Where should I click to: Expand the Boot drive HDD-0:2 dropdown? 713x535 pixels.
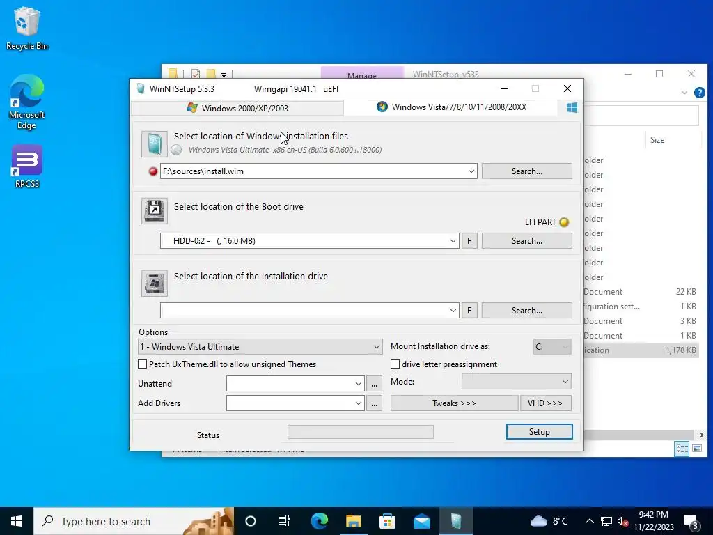coord(453,240)
